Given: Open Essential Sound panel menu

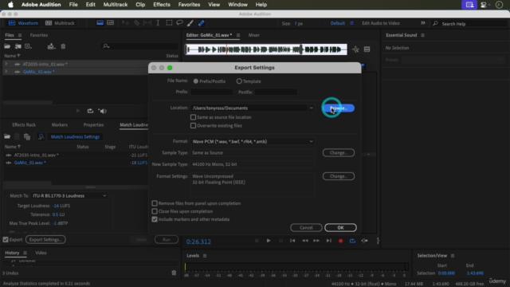Looking at the screenshot, I should click(422, 35).
